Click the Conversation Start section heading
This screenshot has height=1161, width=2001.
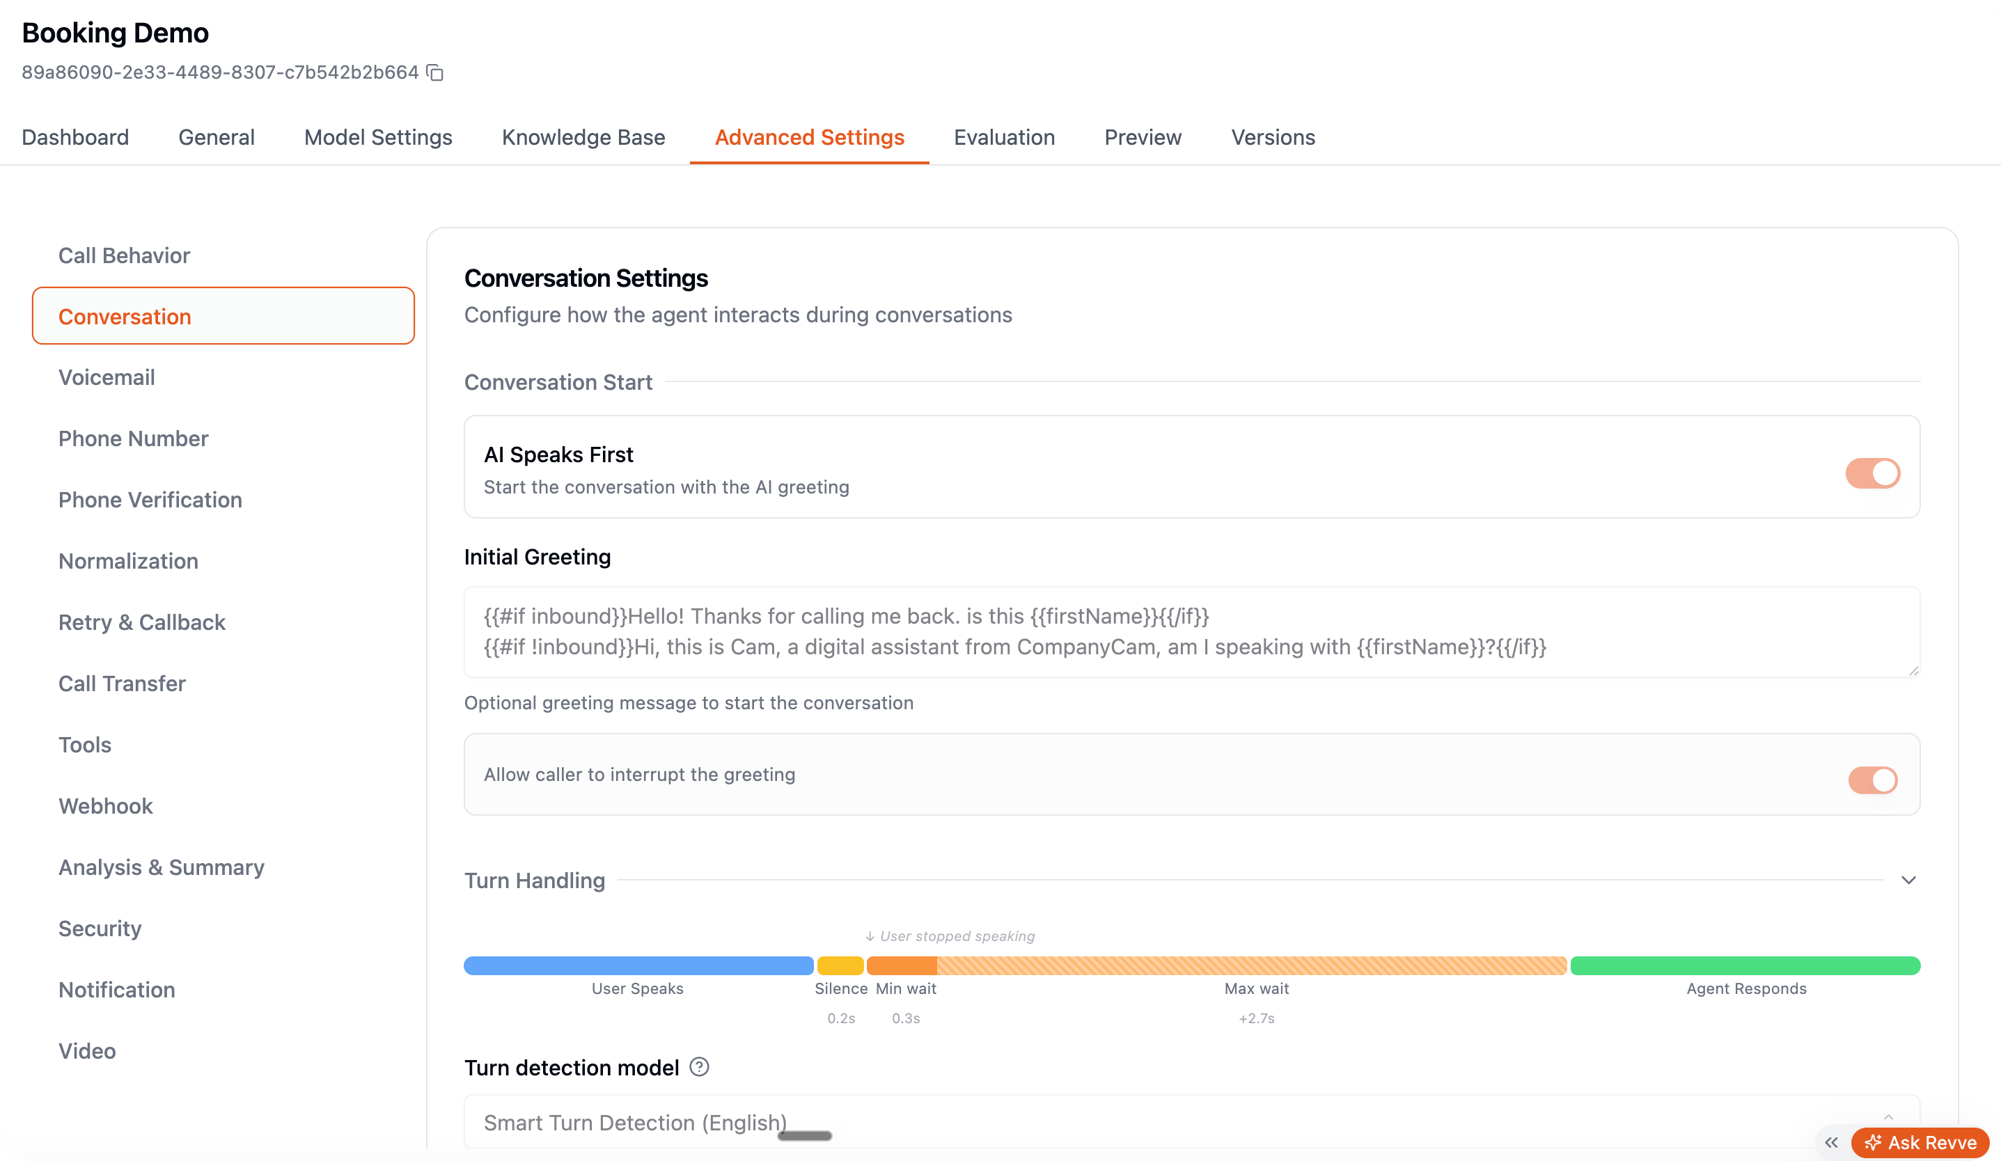click(x=558, y=383)
